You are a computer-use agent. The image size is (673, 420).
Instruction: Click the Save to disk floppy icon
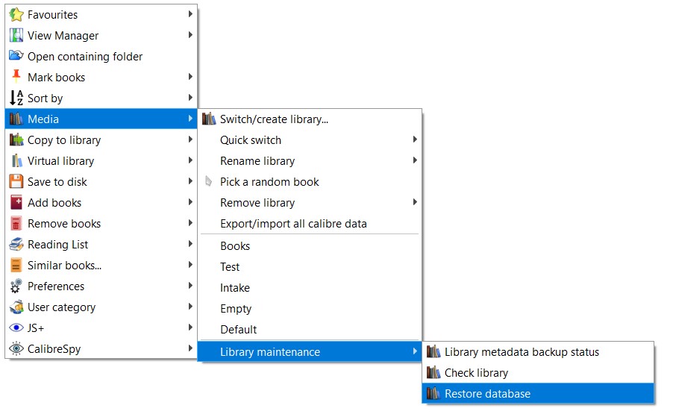pos(16,181)
